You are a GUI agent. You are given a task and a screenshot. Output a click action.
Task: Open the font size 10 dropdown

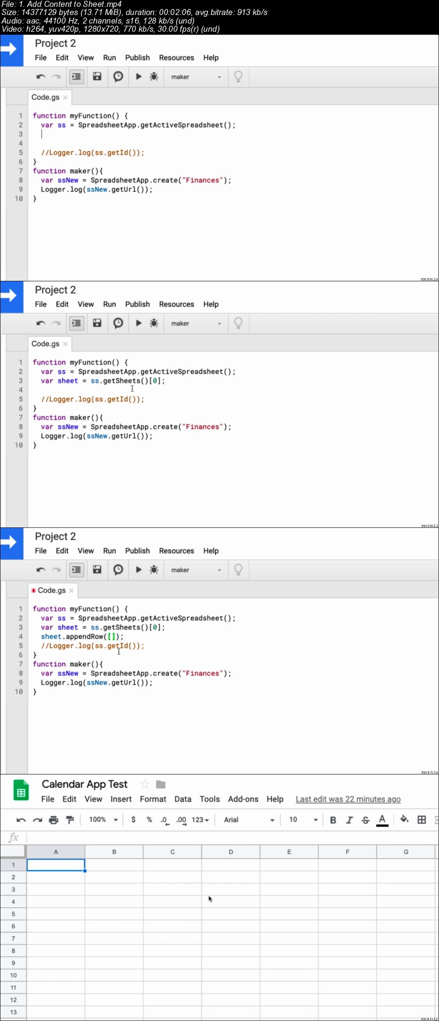(x=304, y=819)
